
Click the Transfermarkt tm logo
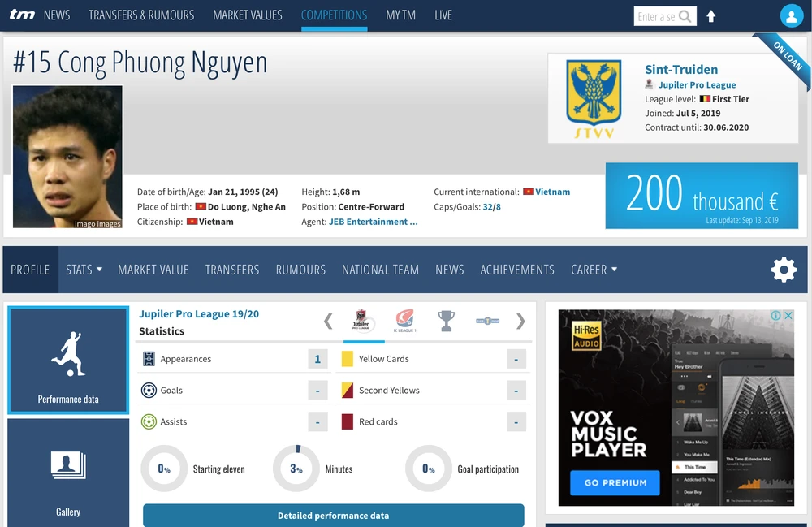pyautogui.click(x=22, y=15)
